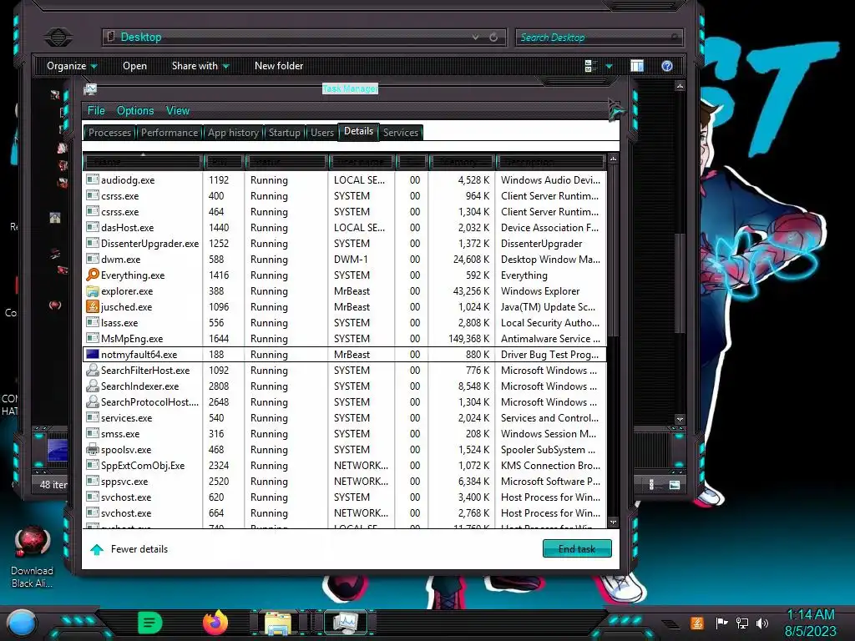Click the End task button

577,549
